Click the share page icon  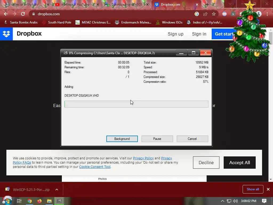(205, 14)
